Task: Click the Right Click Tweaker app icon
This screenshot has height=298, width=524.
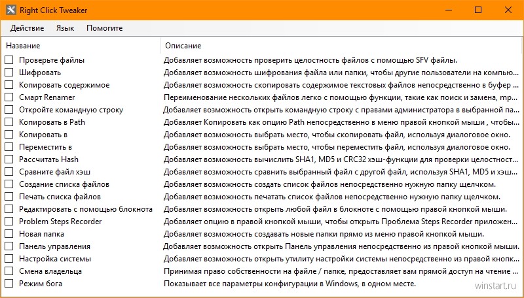Action: (10, 10)
